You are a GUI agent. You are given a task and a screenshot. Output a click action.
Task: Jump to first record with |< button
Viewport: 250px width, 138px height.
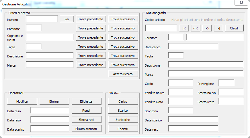[184, 28]
